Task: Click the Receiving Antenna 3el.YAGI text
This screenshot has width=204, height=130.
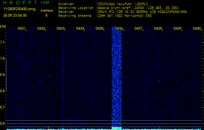Action: [x=105, y=16]
